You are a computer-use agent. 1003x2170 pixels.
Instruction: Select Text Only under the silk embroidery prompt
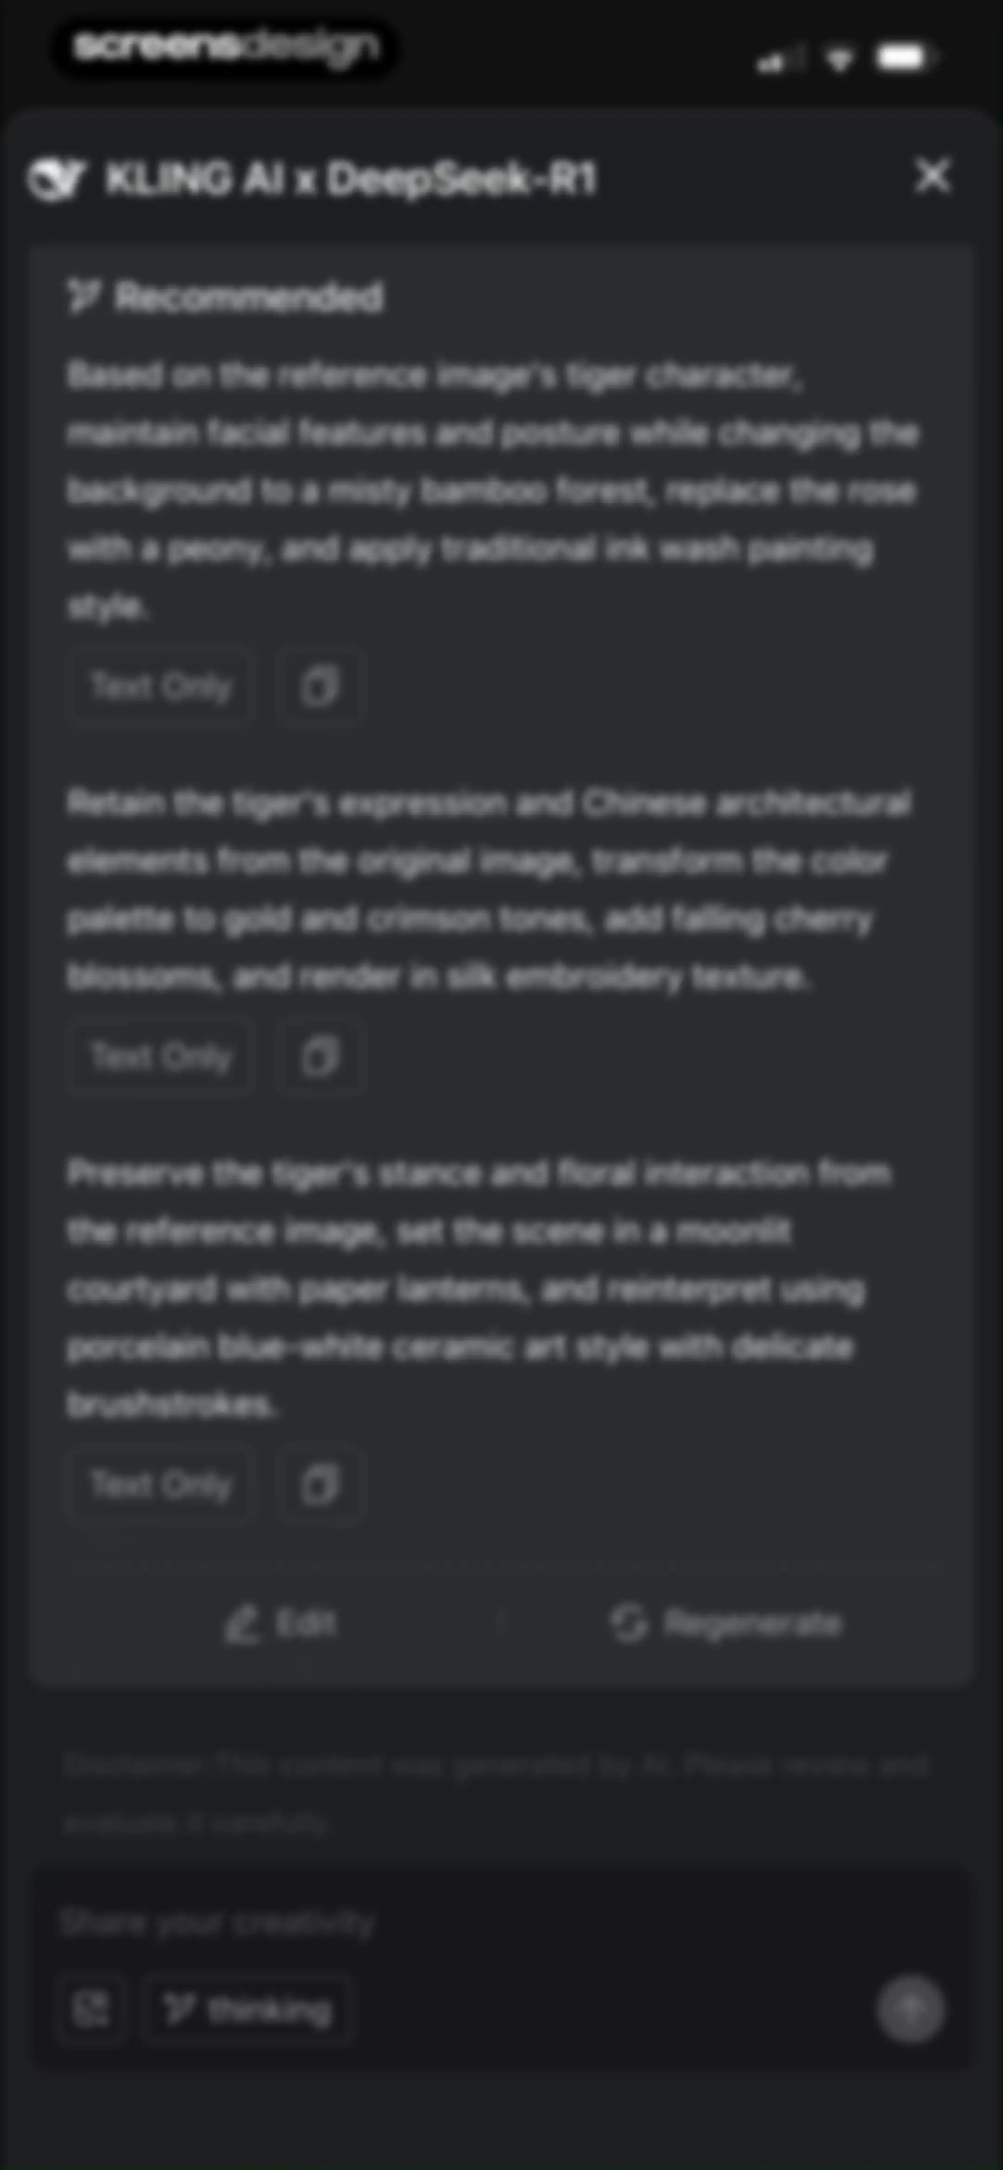pyautogui.click(x=161, y=1056)
